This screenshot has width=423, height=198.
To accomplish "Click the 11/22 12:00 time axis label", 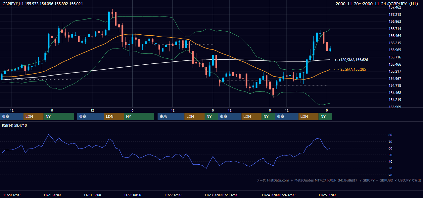I will tap(173, 195).
